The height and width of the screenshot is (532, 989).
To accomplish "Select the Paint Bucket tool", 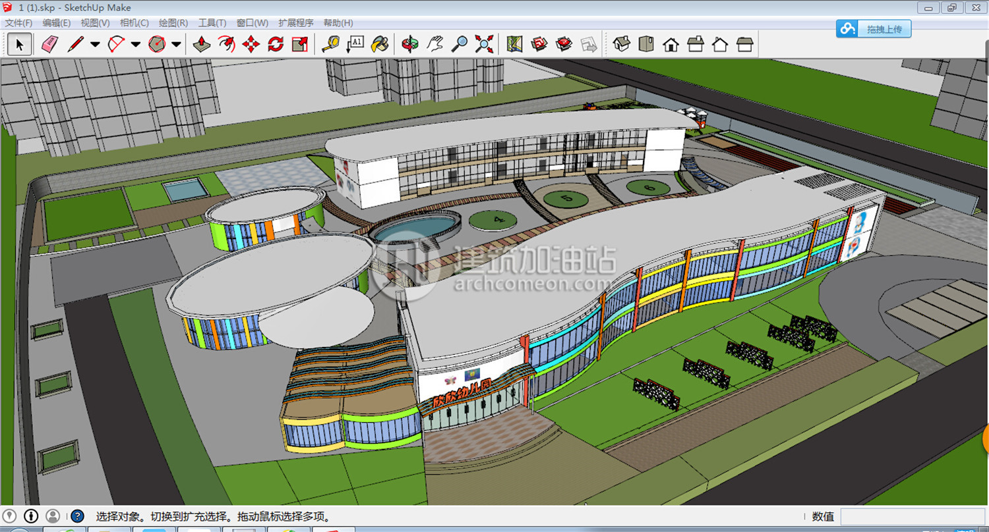I will pyautogui.click(x=380, y=44).
